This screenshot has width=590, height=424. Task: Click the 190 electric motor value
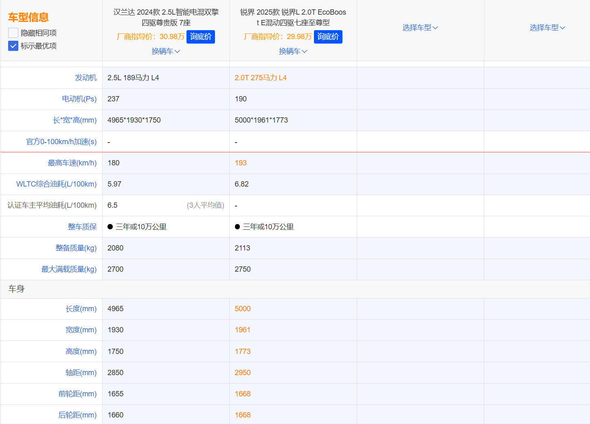pyautogui.click(x=241, y=99)
